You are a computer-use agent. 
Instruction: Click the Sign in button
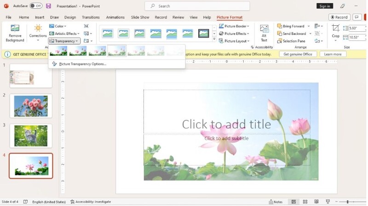tap(325, 6)
